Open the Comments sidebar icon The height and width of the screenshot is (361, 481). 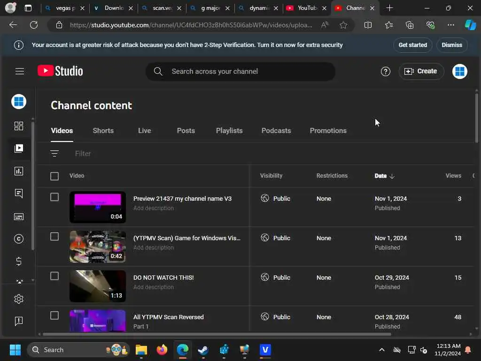pyautogui.click(x=19, y=193)
